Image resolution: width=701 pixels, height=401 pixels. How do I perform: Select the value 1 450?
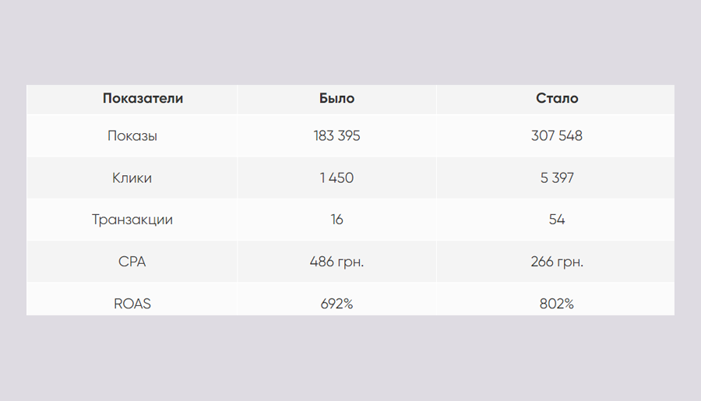pos(336,178)
